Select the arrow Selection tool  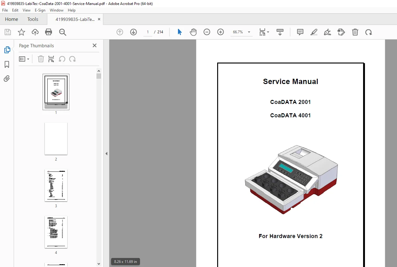[180, 32]
